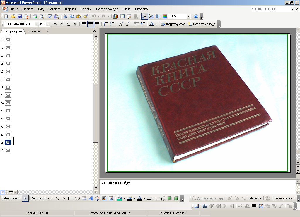Switch to normal view button
Image resolution: width=300 pixels, height=217 pixels.
coord(2,192)
